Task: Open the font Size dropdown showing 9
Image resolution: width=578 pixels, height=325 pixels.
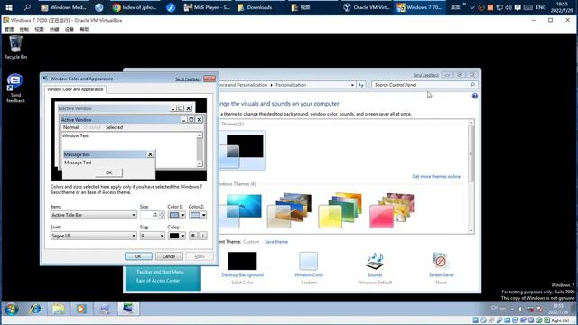Action: click(x=153, y=236)
